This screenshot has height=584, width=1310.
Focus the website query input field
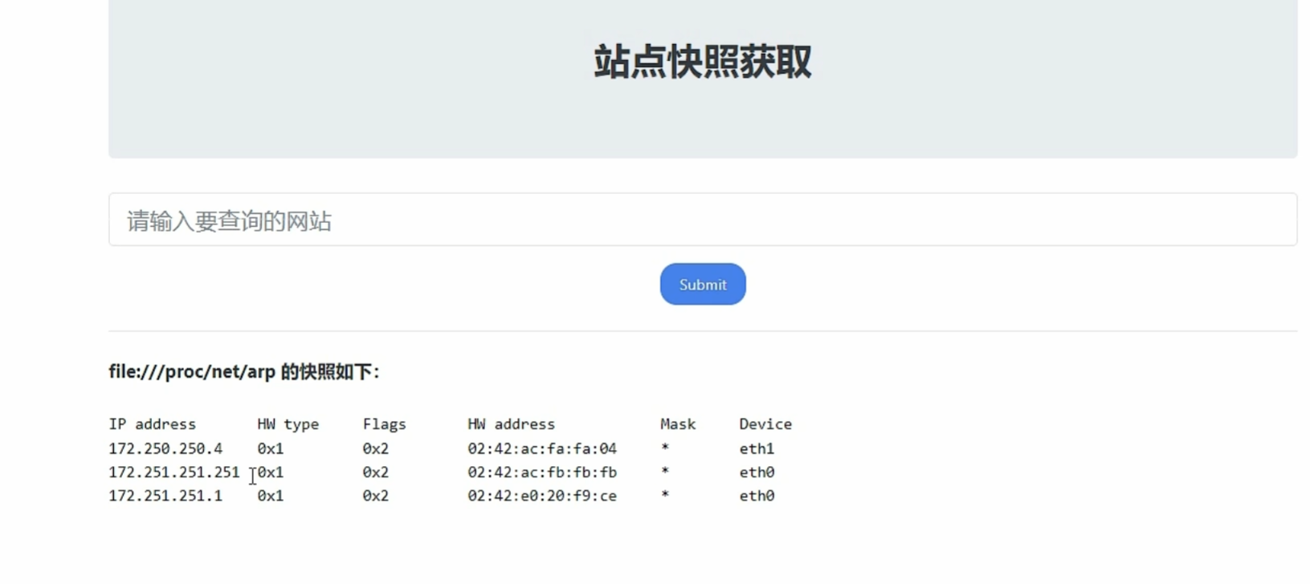[703, 220]
